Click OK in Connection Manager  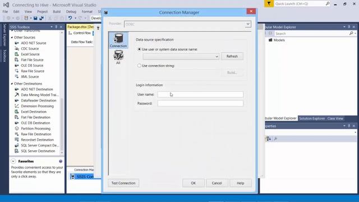tap(194, 183)
